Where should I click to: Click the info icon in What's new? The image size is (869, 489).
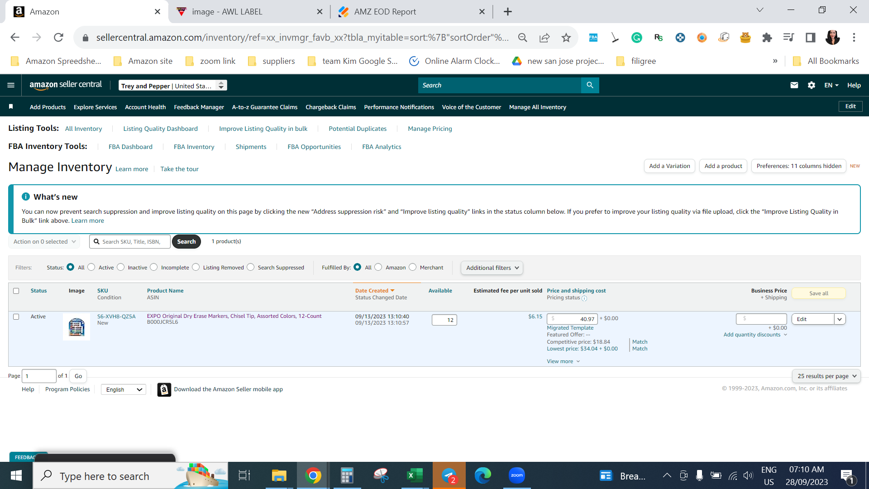coord(26,197)
